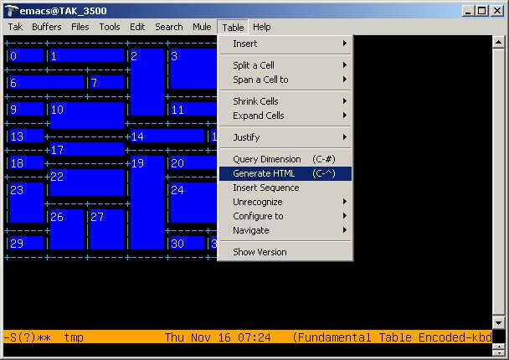Open the Help menu

click(262, 27)
